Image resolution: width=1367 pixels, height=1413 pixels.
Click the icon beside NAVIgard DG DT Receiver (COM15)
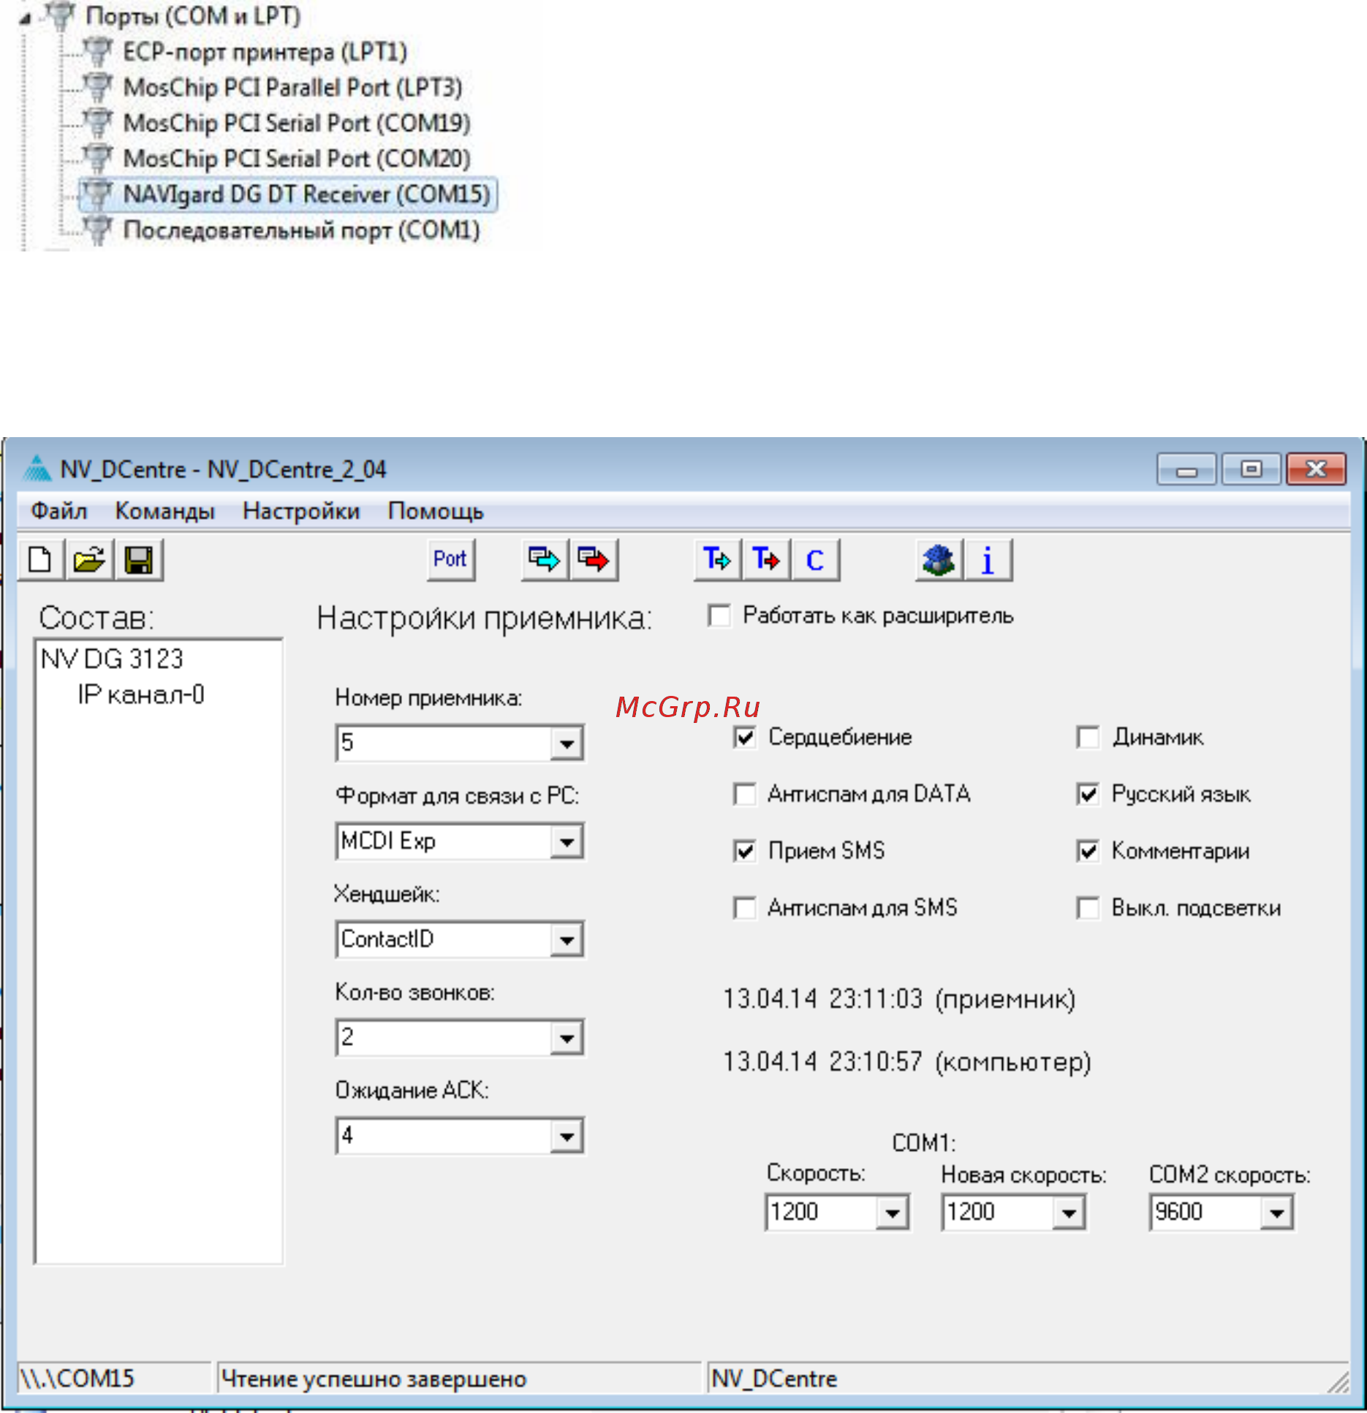[x=96, y=194]
